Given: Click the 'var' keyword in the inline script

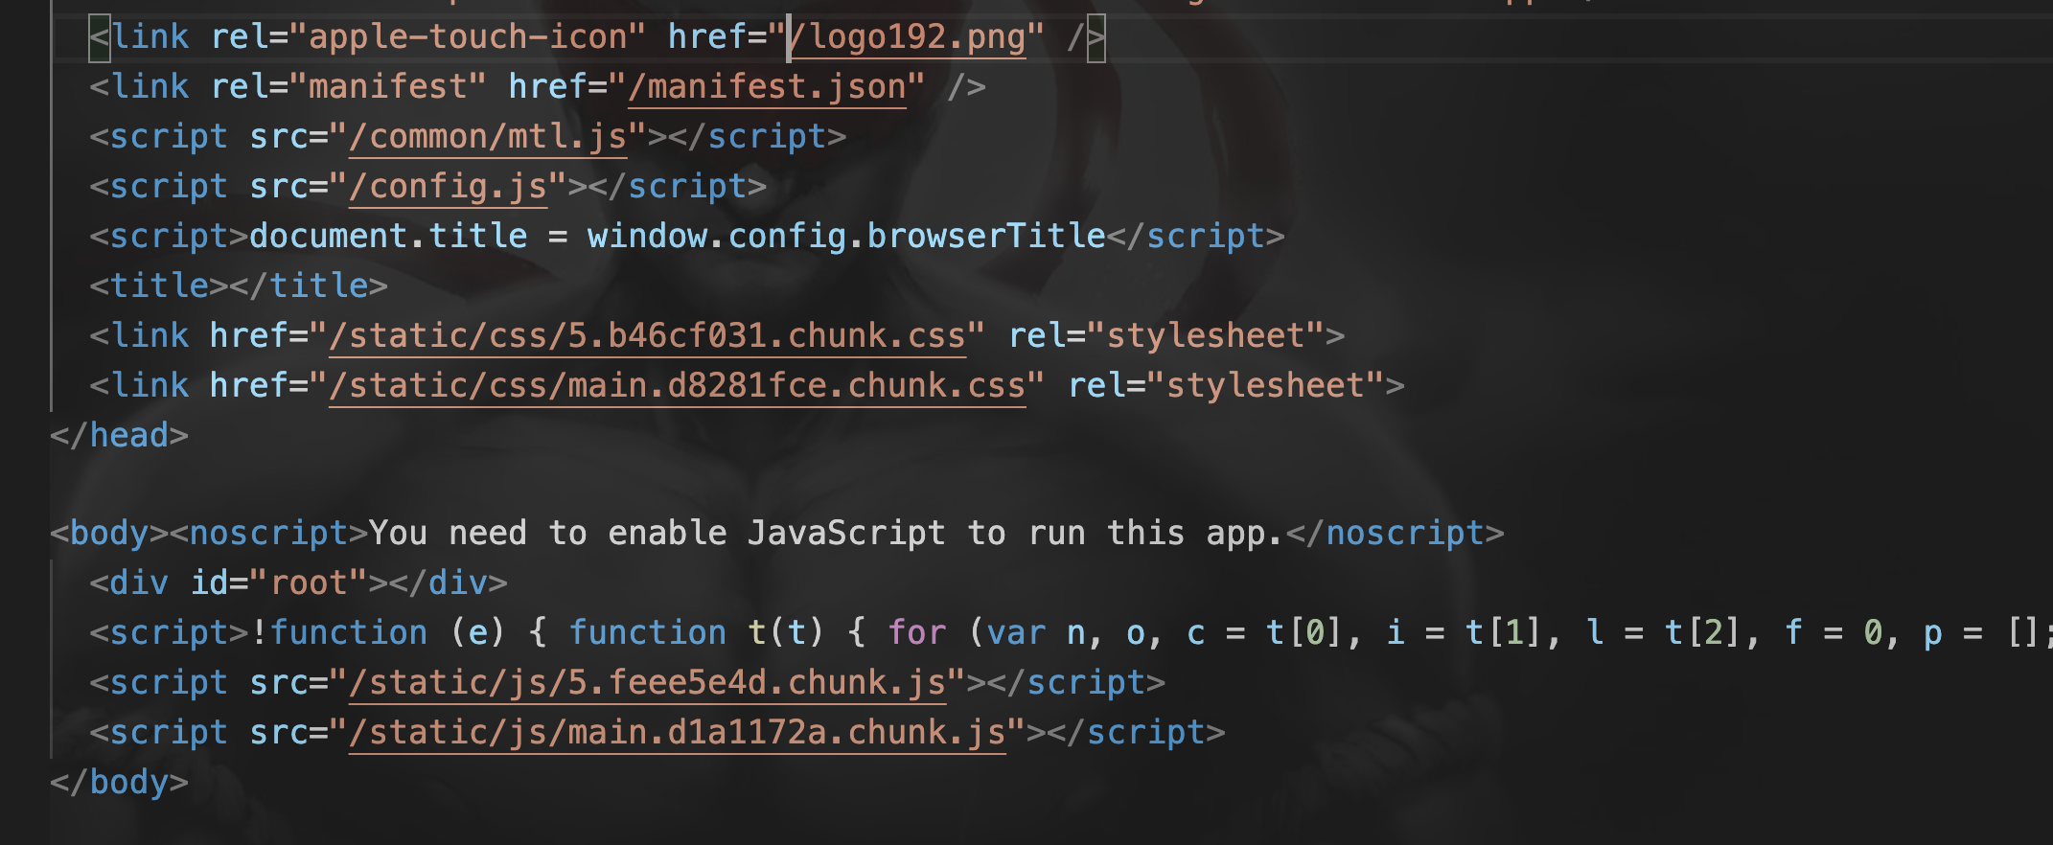Looking at the screenshot, I should coord(1017,633).
